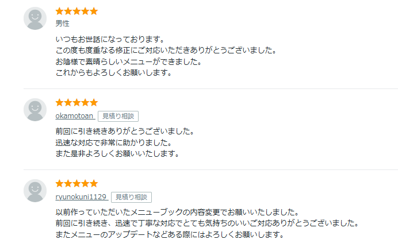Click the first star in the 男性 review
Viewport: 398px width, 247px height.
60,11
